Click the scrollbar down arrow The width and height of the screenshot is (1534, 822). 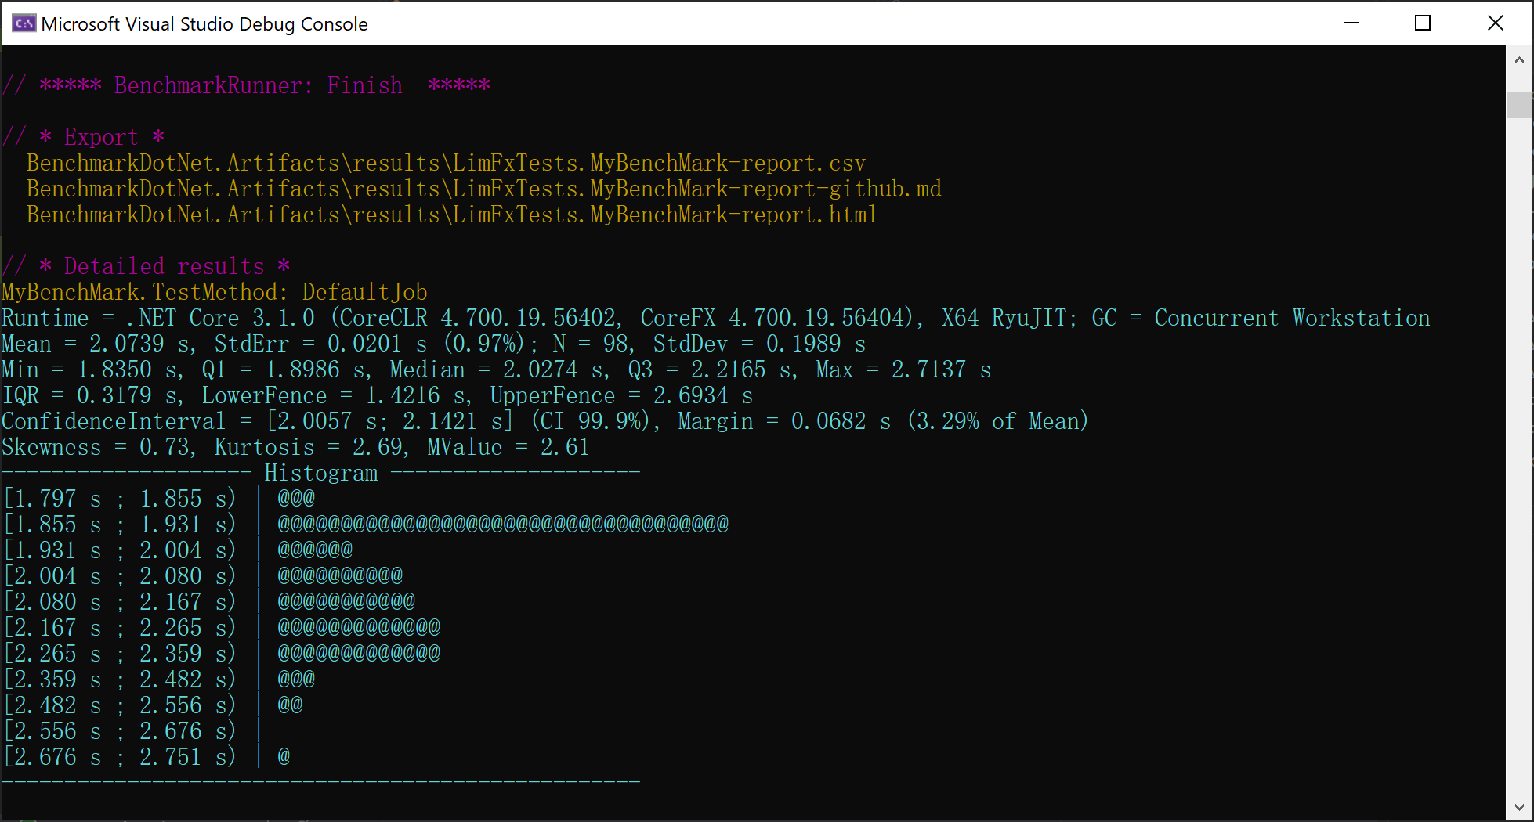[x=1519, y=807]
